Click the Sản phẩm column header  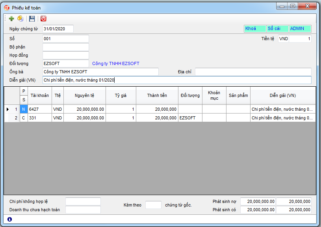coord(238,95)
